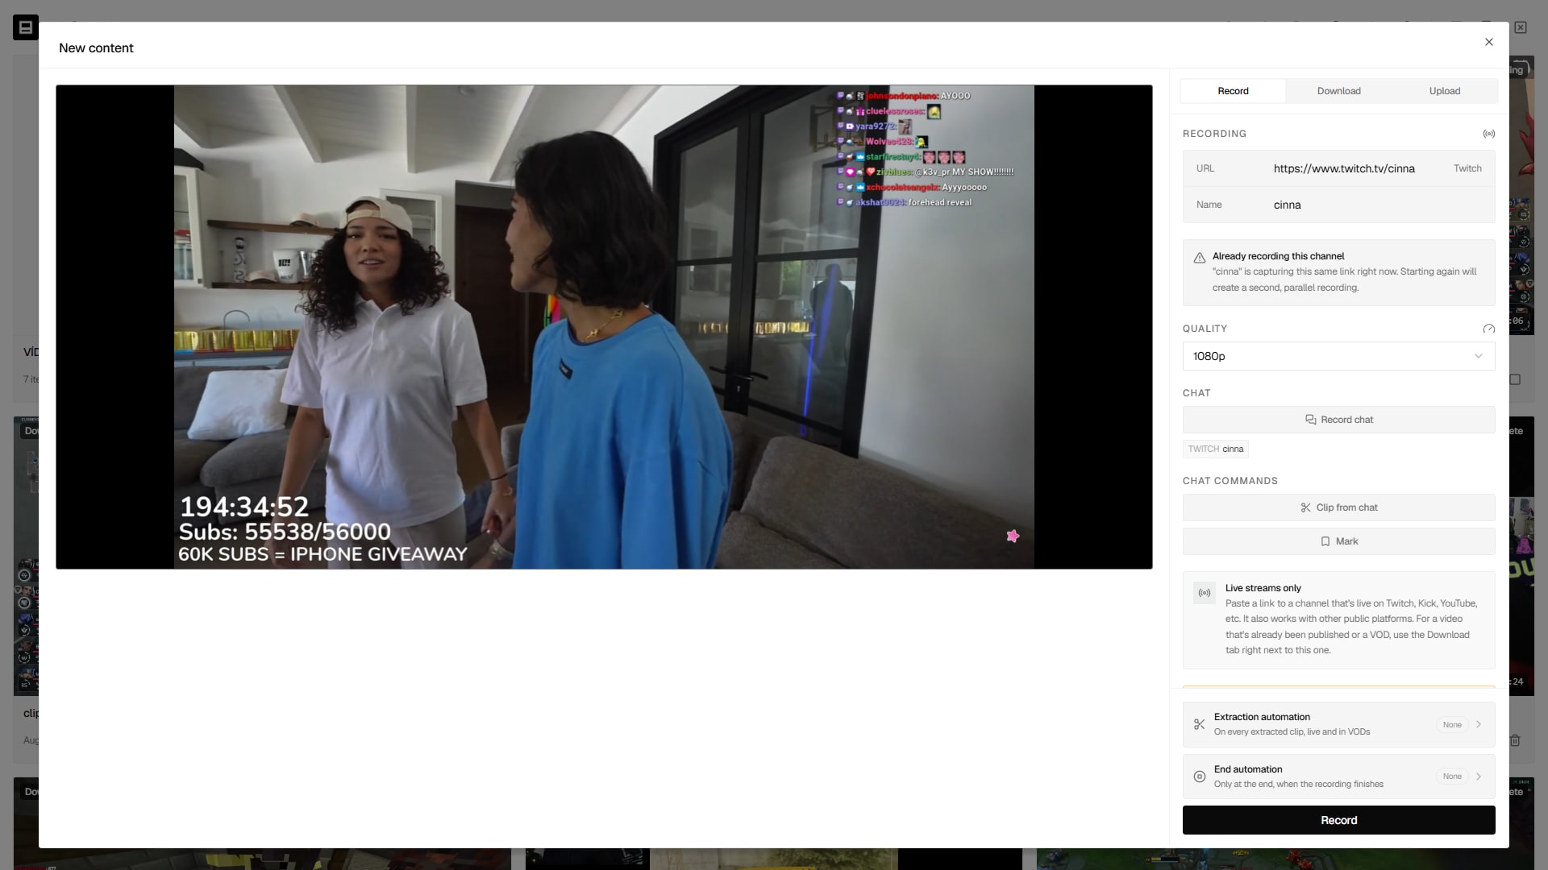The height and width of the screenshot is (870, 1548).
Task: Switch to the Upload tab
Action: (1444, 91)
